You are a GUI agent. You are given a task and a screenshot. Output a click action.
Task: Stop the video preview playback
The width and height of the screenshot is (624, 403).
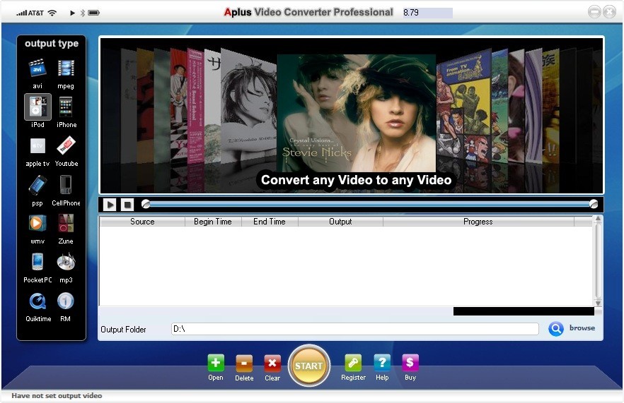(127, 205)
